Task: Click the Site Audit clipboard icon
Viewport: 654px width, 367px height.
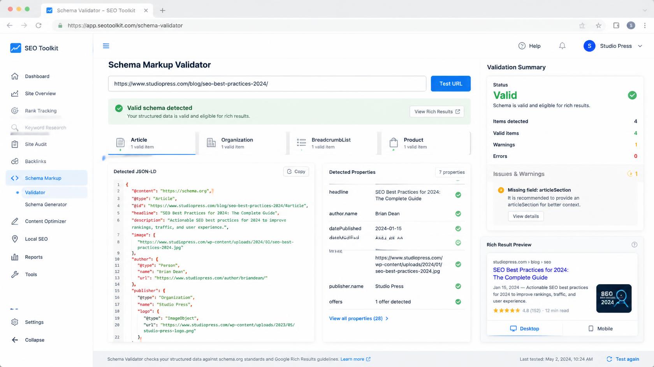Action: click(15, 144)
